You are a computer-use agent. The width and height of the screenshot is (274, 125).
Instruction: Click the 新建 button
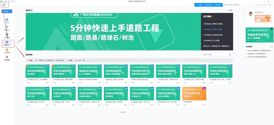pyautogui.click(x=6, y=11)
